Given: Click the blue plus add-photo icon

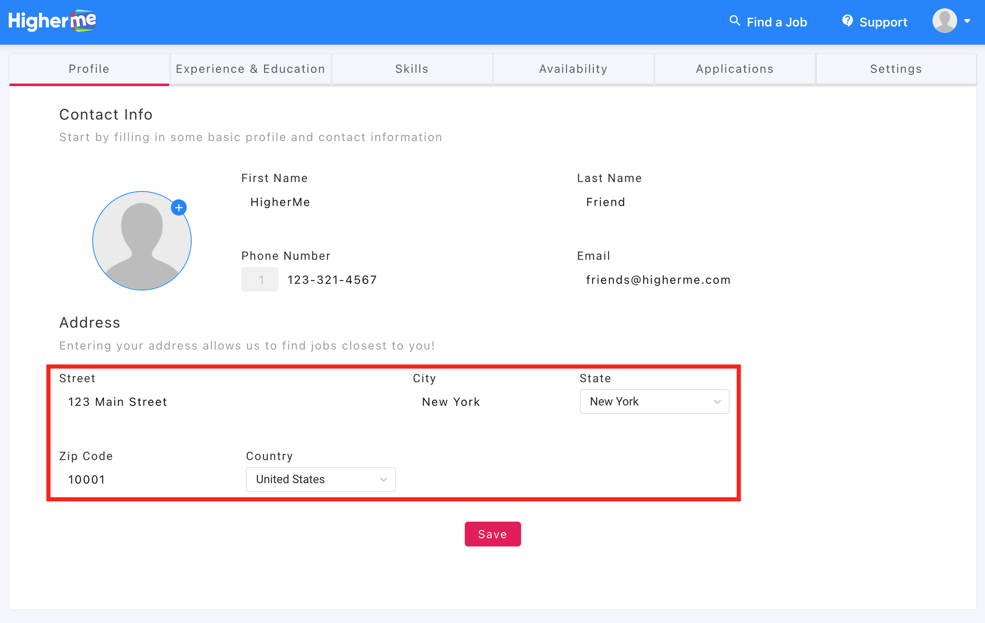Looking at the screenshot, I should coord(179,208).
